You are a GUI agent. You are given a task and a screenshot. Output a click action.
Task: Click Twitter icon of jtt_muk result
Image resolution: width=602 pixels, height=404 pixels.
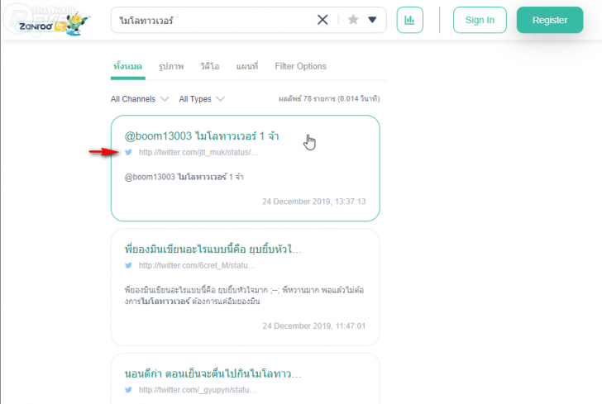(128, 152)
